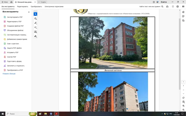Rotate page using right sidebar icon
This screenshot has height=116, width=186.
coord(183,98)
